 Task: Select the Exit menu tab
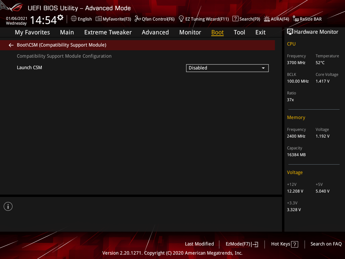[x=260, y=32]
